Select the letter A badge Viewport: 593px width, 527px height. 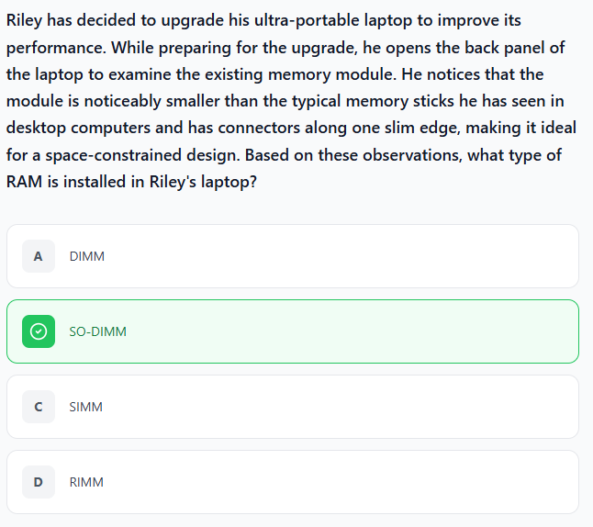(x=39, y=256)
